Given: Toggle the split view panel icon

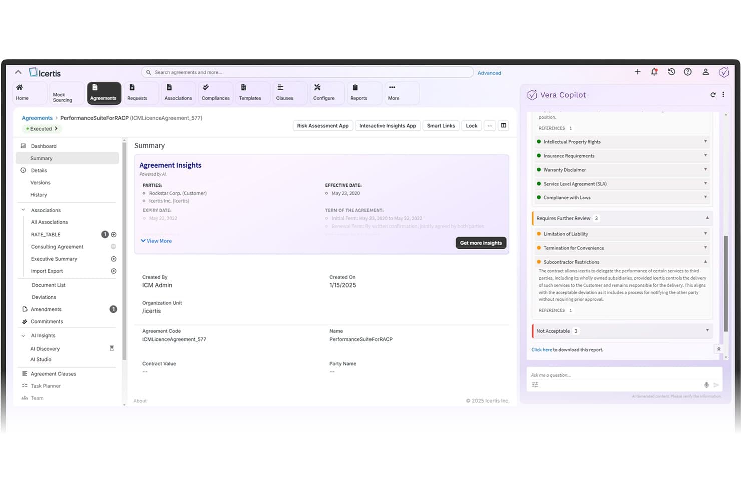Looking at the screenshot, I should pos(503,125).
